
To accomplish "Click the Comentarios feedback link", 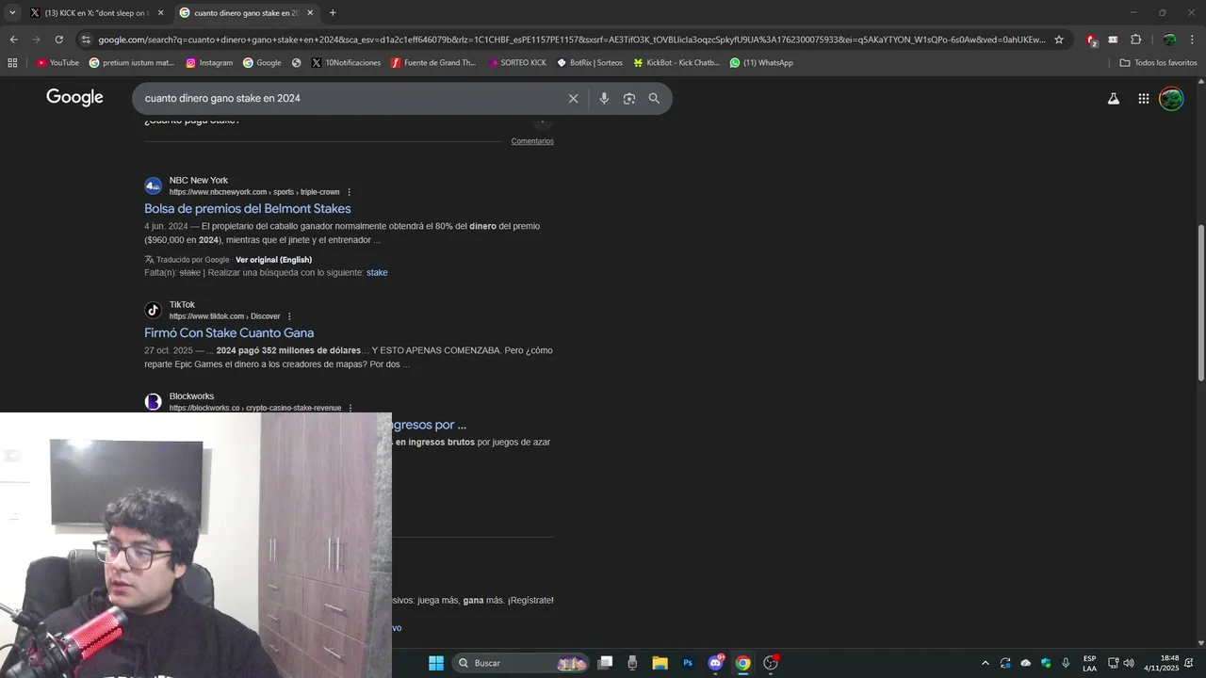I will coord(532,141).
